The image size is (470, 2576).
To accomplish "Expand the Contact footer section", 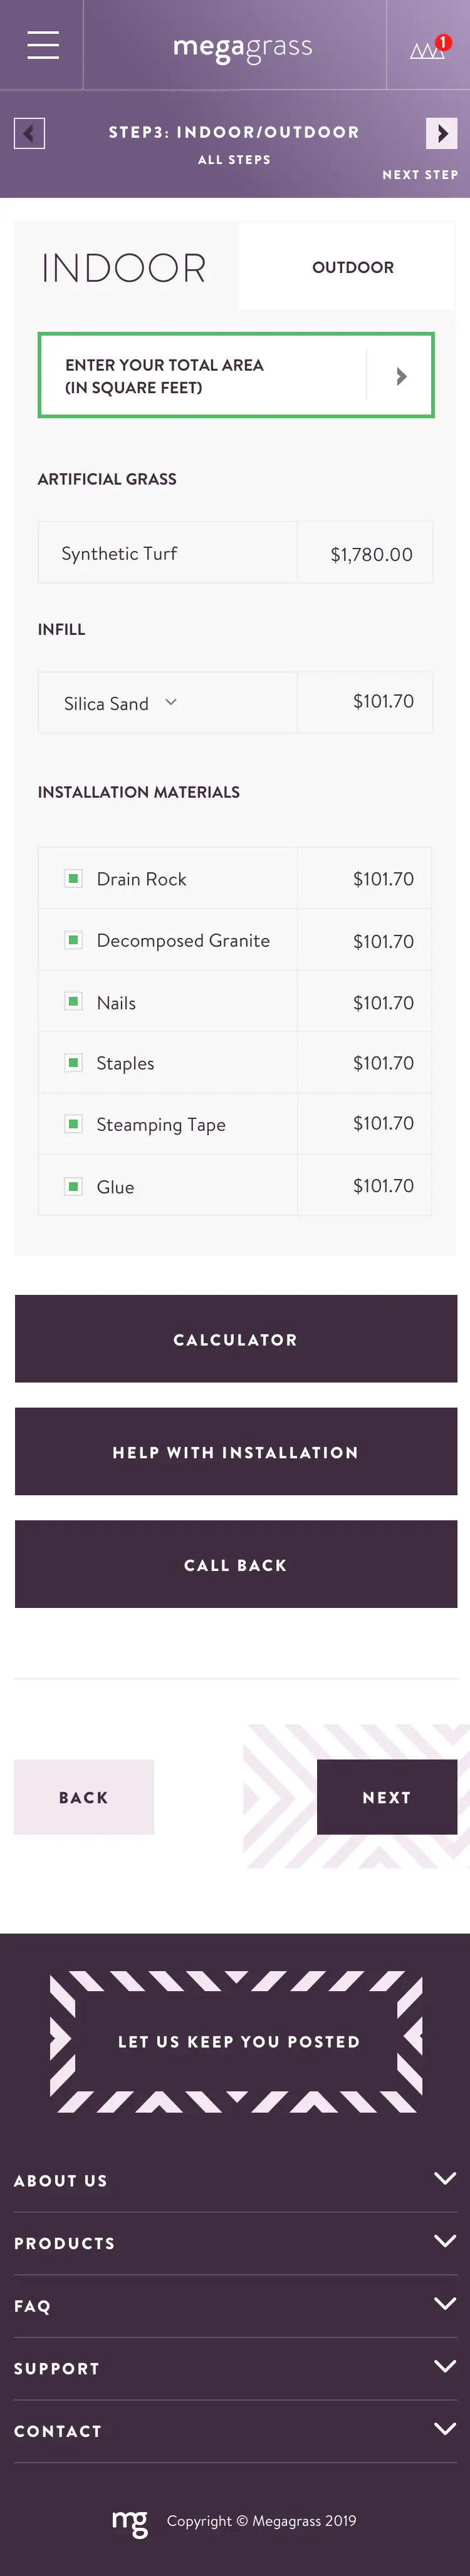I will 235,2430.
